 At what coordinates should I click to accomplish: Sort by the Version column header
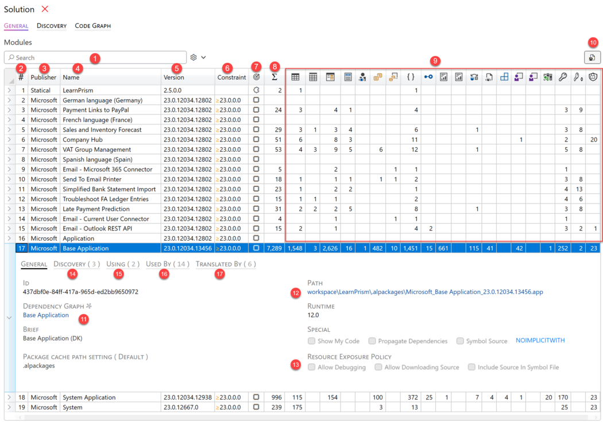pos(188,77)
